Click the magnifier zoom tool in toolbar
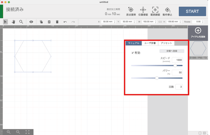This screenshot has width=210, height=135. (21, 22)
